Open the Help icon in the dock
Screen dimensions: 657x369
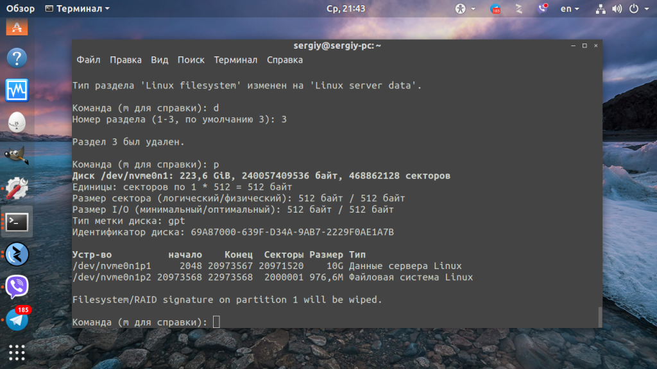click(x=17, y=58)
